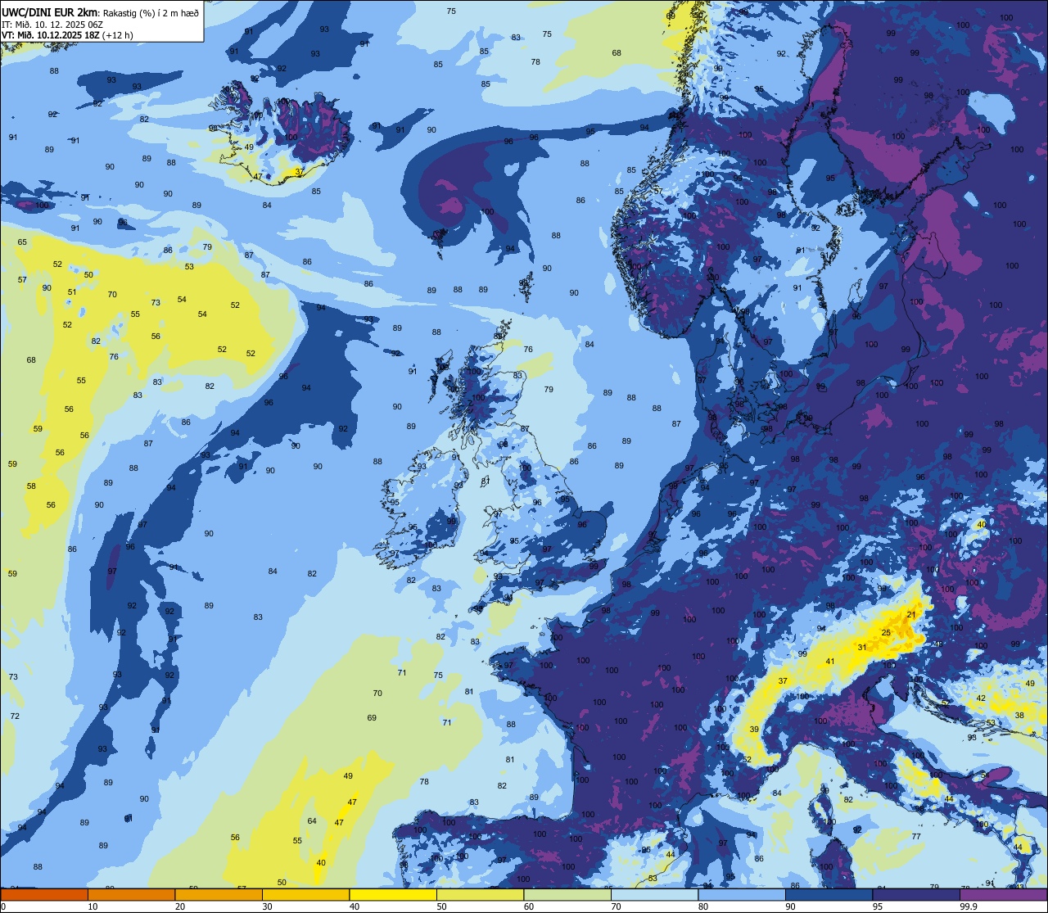Click the '69' value over Bay of Biscay
1048x913 pixels.
(372, 718)
